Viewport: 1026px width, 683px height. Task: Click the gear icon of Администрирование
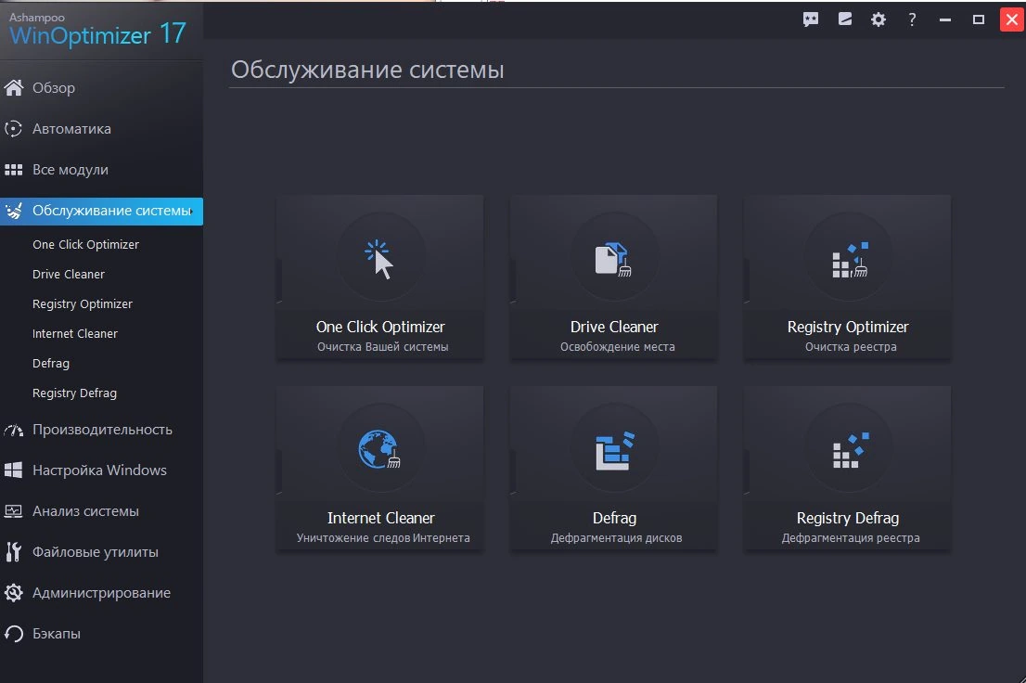click(x=14, y=593)
